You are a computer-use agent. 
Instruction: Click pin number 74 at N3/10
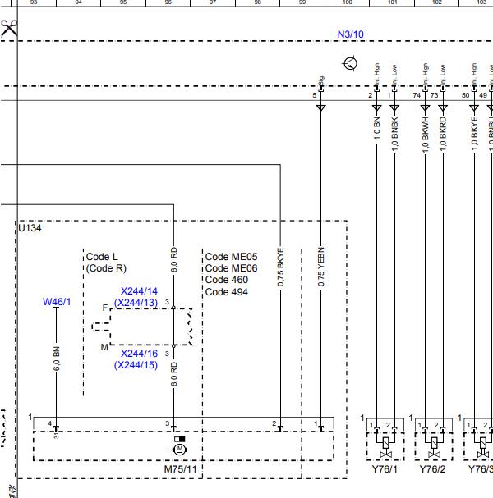coord(417,95)
